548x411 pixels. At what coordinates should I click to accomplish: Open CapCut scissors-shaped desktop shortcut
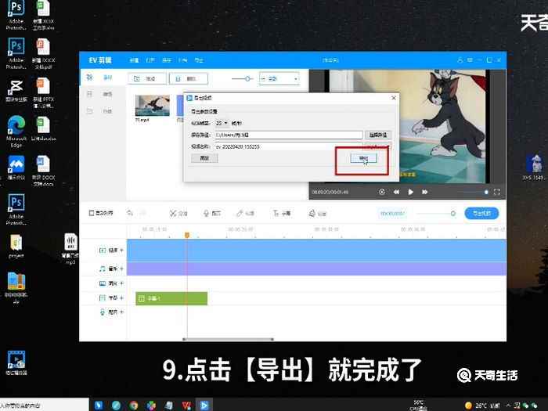[x=16, y=90]
